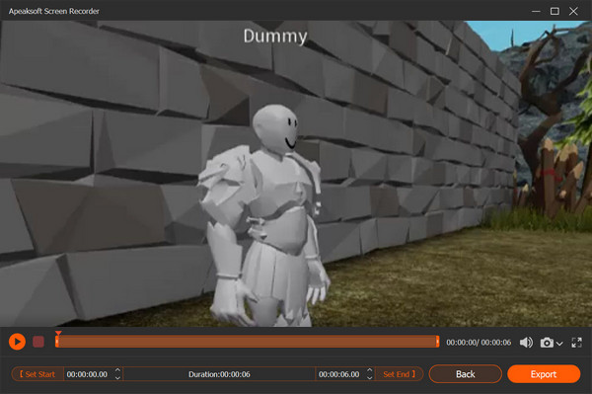Click the 00:00:00/ 00:00:06 time readout
The height and width of the screenshot is (394, 592).
coord(479,343)
